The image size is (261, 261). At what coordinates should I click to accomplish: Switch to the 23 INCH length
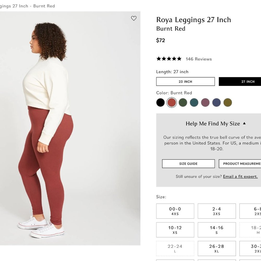click(185, 81)
